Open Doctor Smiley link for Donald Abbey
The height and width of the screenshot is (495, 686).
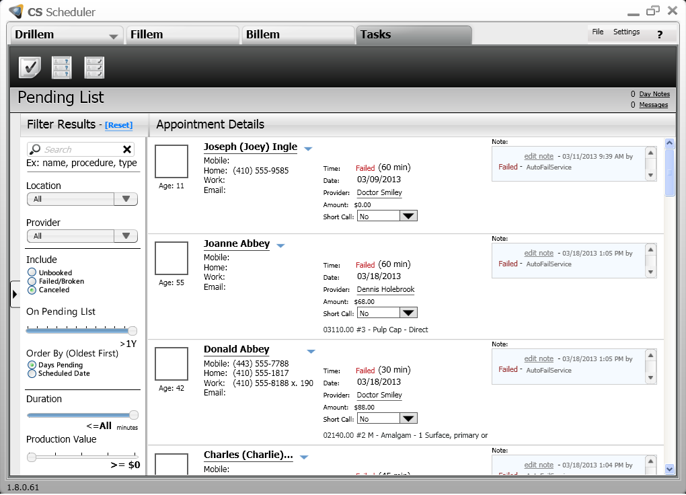379,395
